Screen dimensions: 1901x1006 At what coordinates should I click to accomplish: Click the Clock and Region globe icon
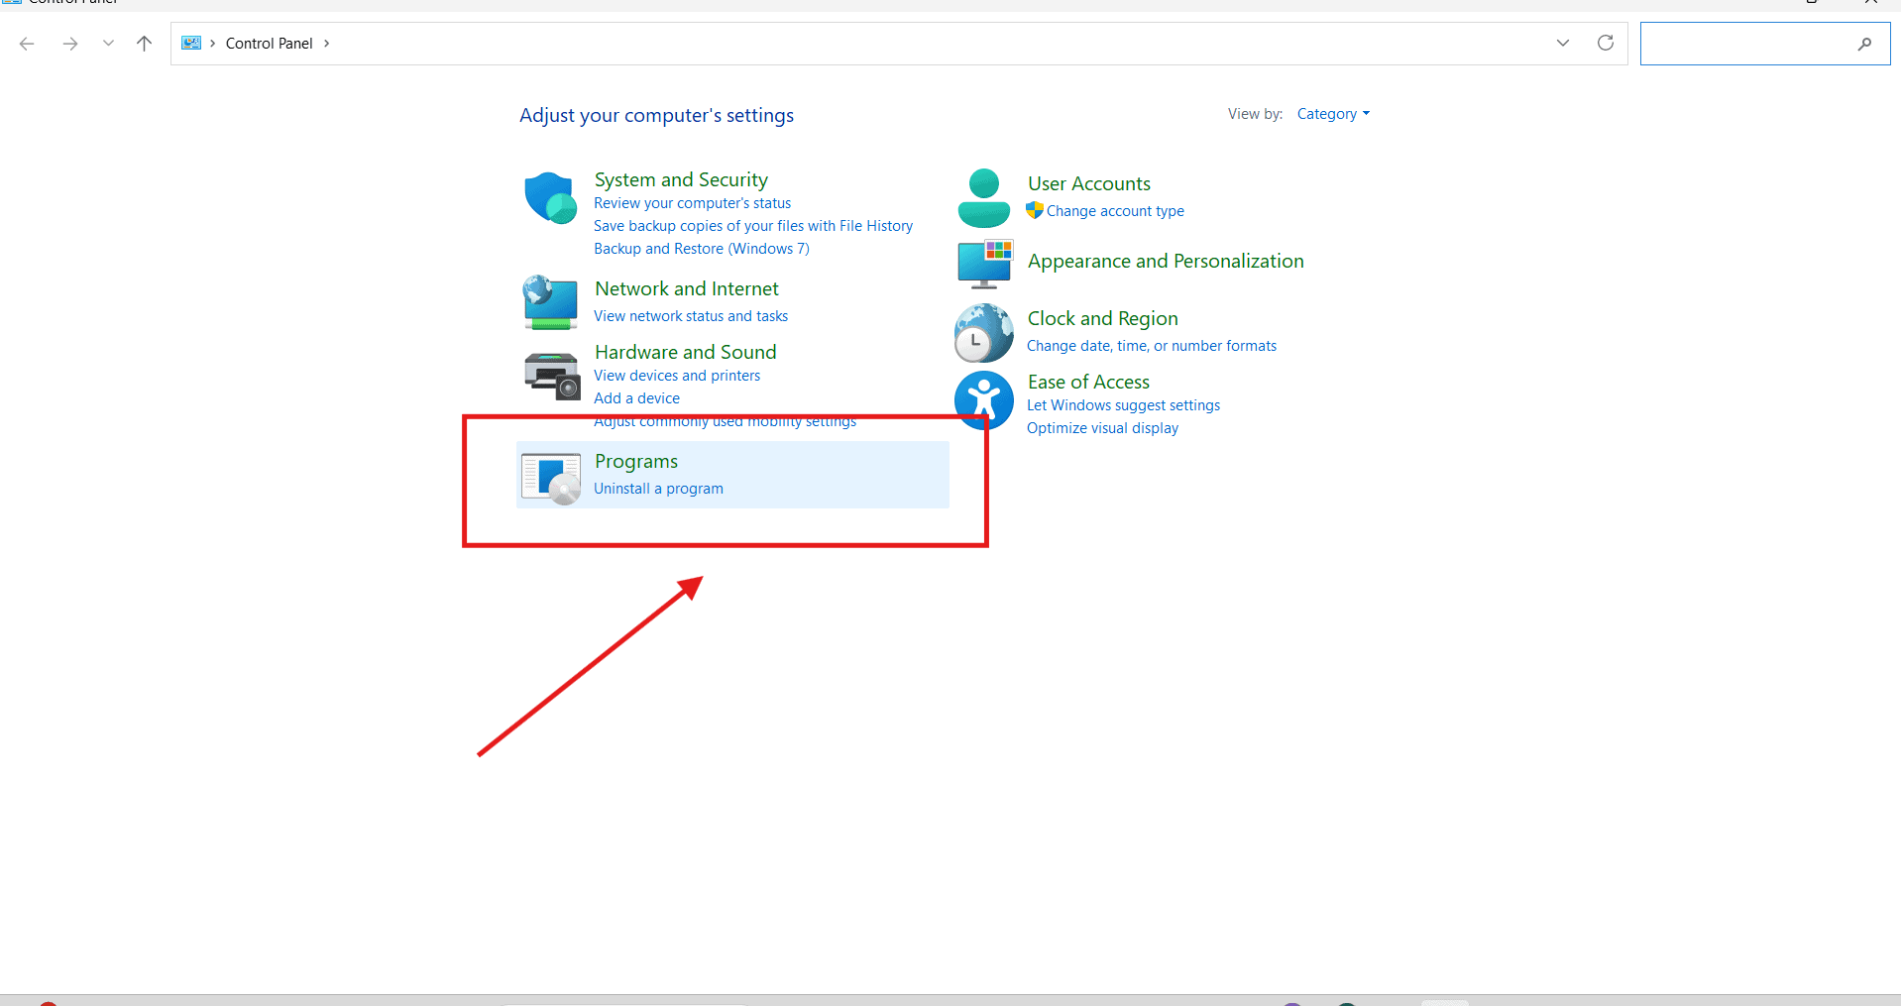[x=983, y=332]
